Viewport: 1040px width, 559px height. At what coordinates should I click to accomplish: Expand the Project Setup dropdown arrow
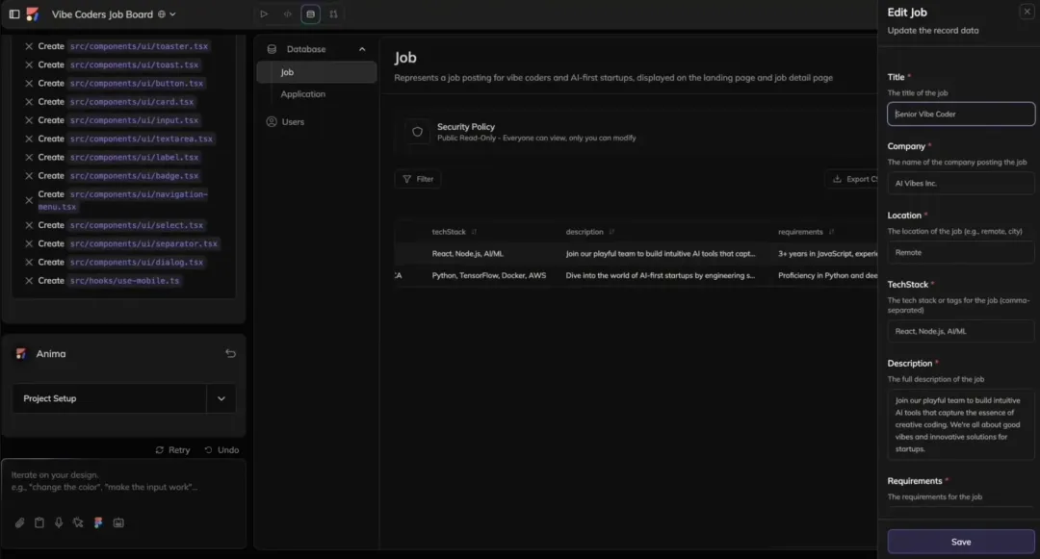[x=221, y=398]
